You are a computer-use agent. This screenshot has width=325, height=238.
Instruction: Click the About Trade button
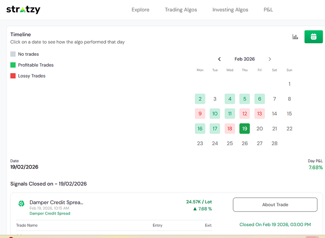(x=275, y=205)
